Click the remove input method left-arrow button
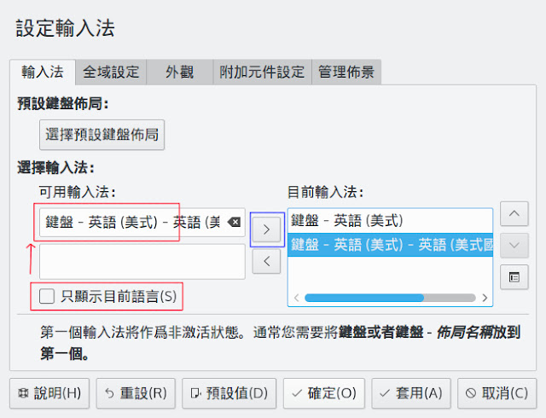The height and width of the screenshot is (418, 546). [x=267, y=261]
